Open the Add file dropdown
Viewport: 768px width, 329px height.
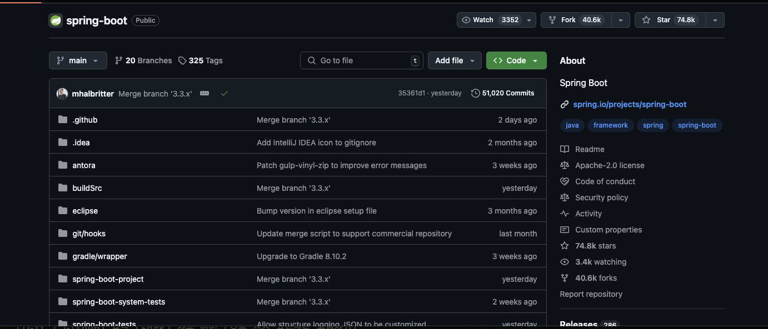click(x=455, y=60)
